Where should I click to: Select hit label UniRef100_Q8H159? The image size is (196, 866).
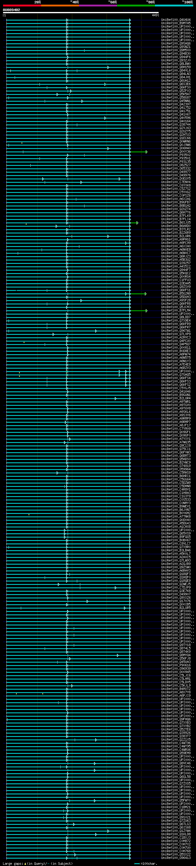click(x=176, y=67)
